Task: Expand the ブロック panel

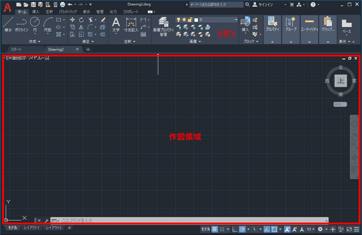Action: (251, 42)
